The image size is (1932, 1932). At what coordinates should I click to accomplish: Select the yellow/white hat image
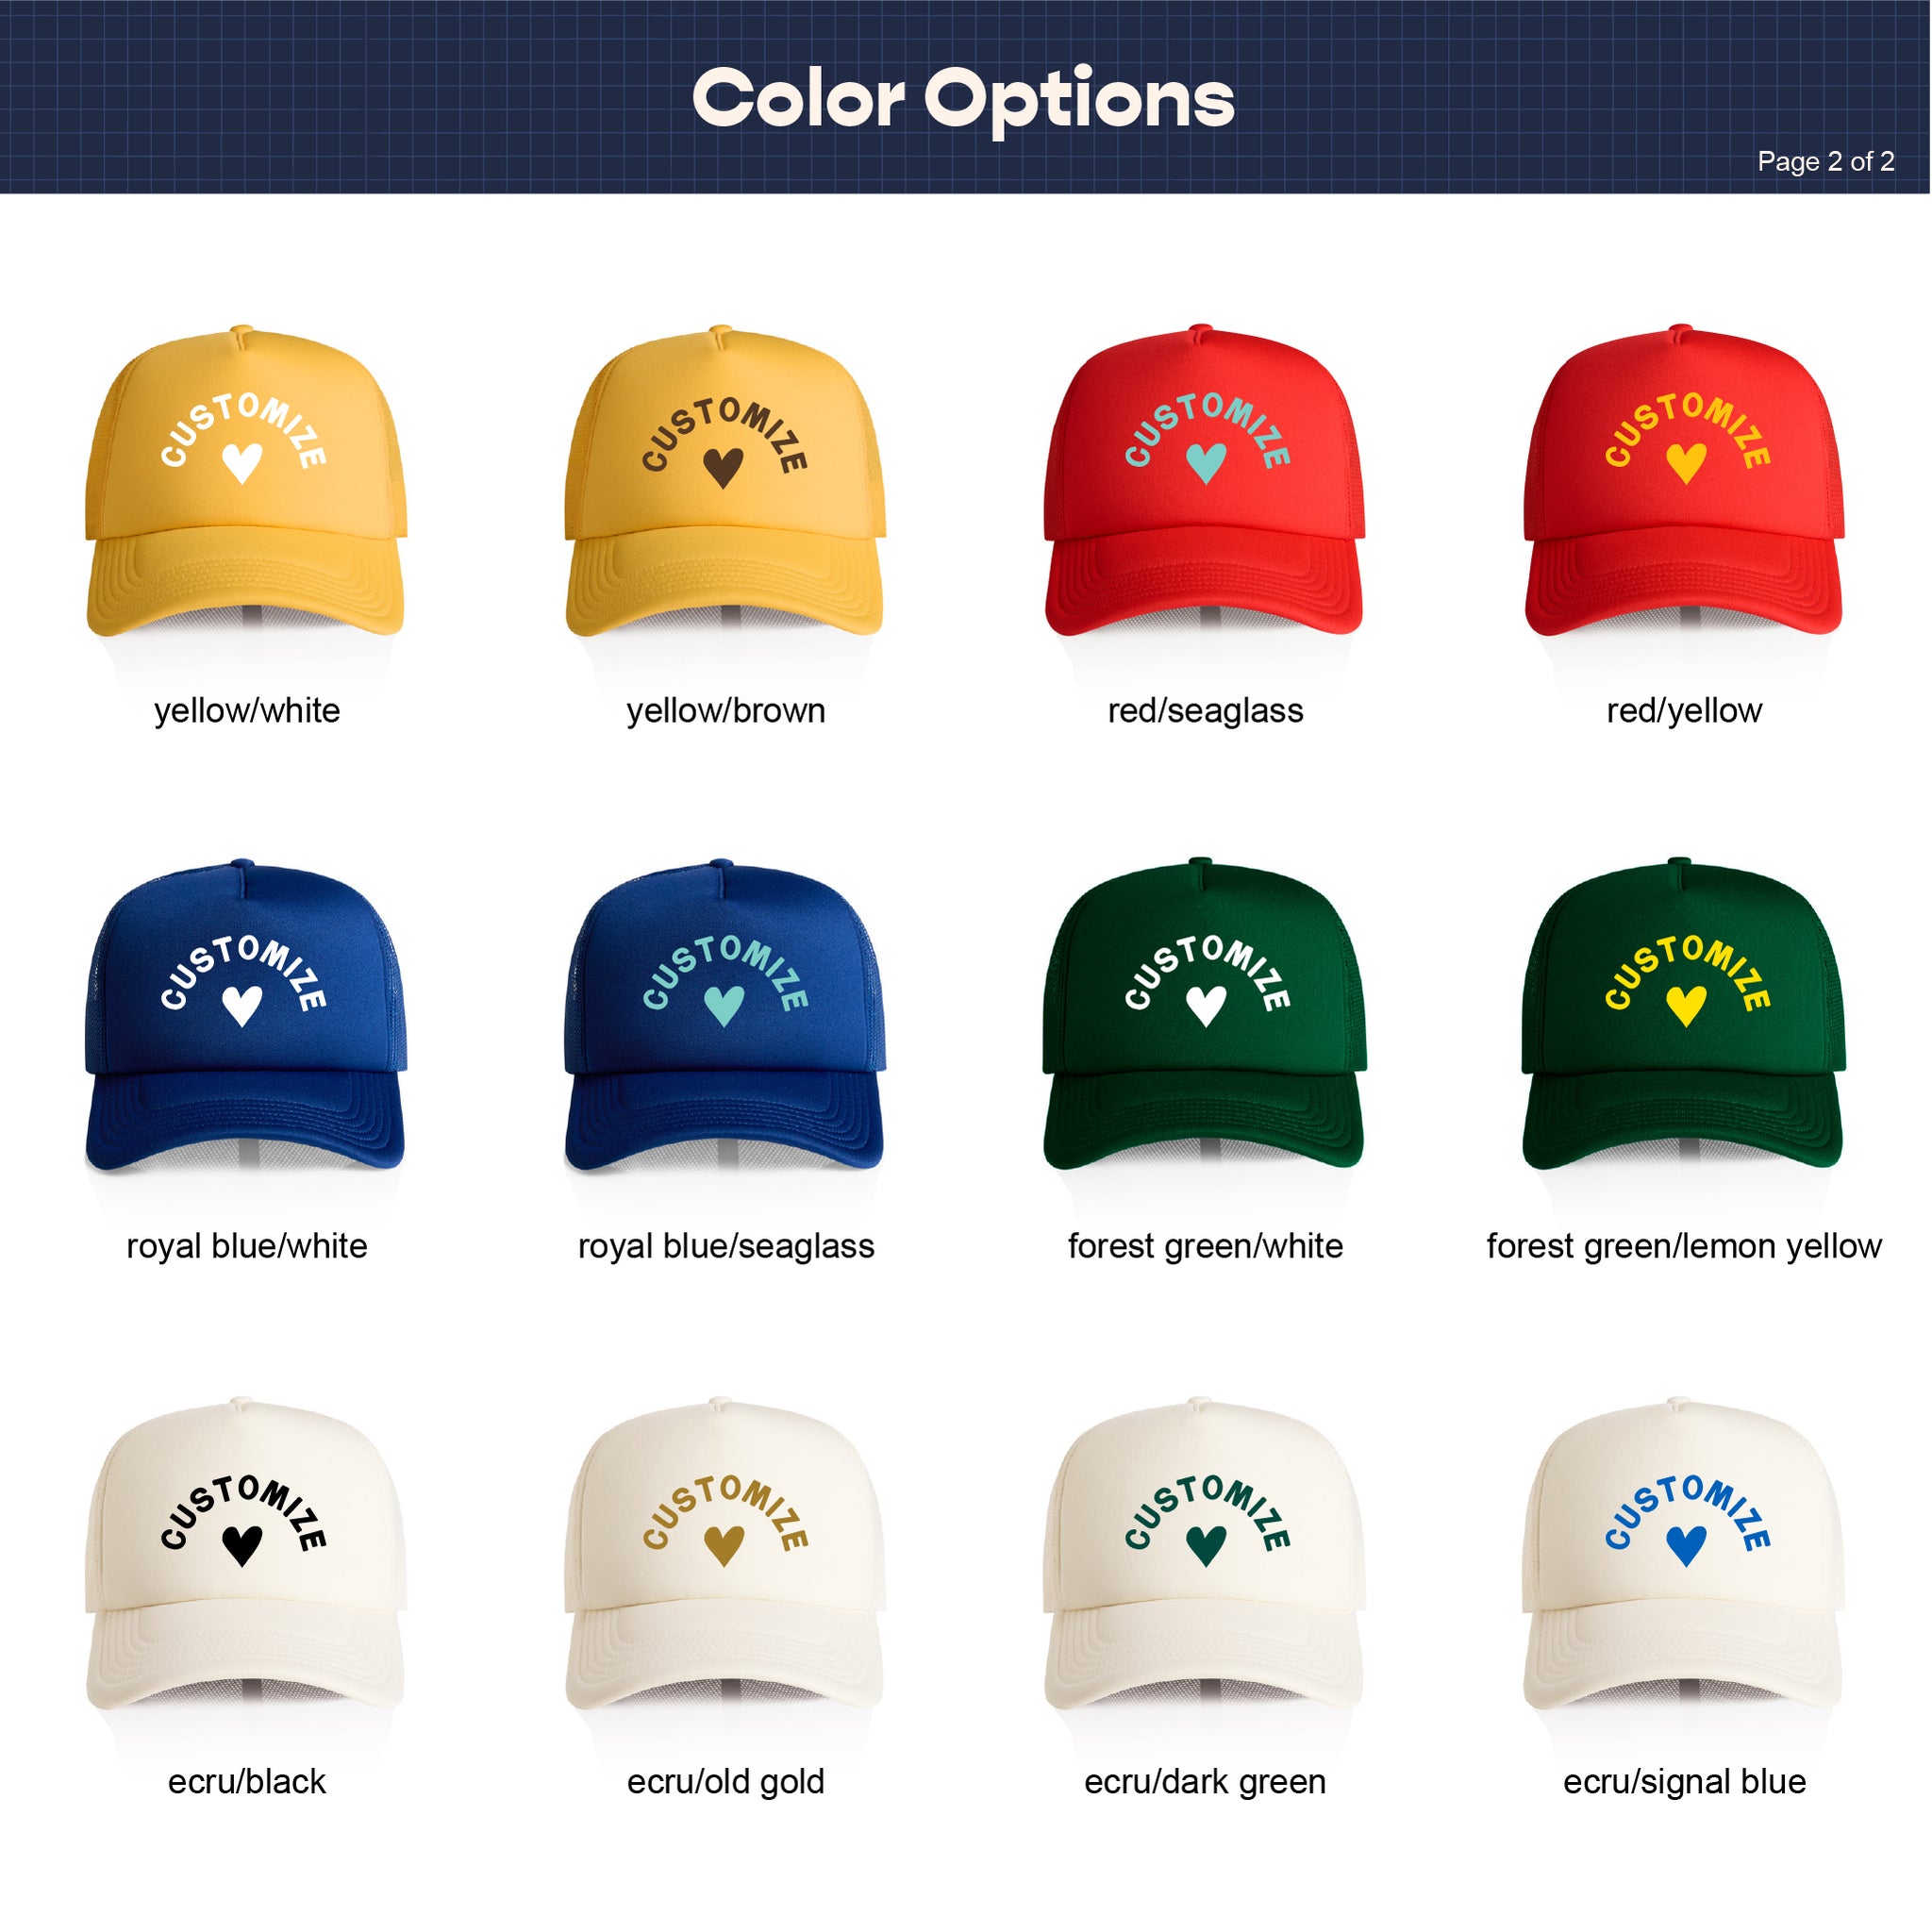click(x=246, y=481)
